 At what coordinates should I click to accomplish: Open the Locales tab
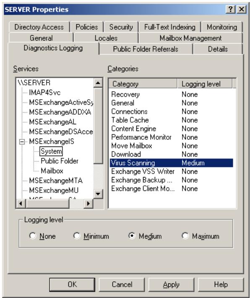(x=106, y=38)
